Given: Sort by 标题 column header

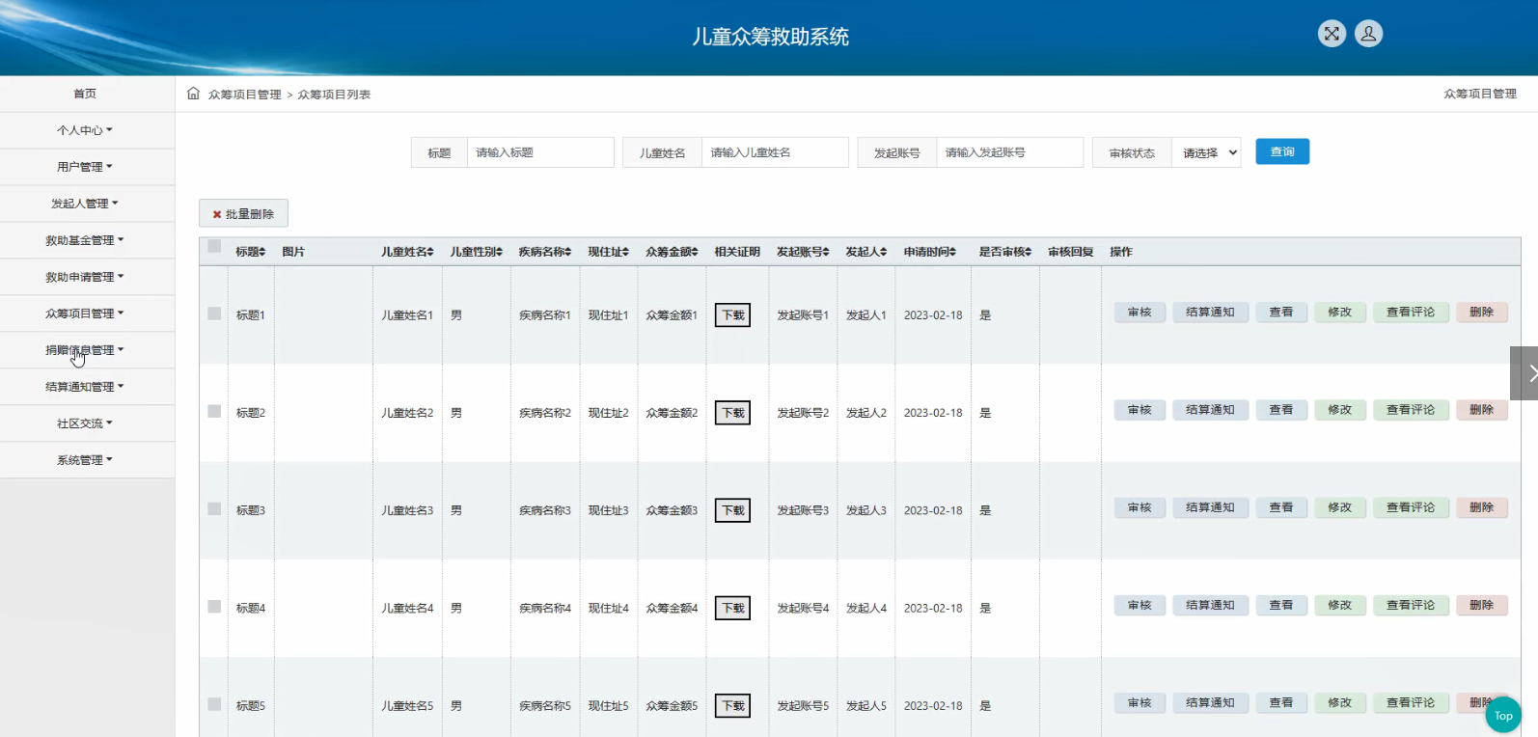Looking at the screenshot, I should [251, 252].
